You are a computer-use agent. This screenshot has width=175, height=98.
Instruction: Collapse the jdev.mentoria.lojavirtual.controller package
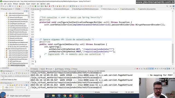click(x=5, y=15)
